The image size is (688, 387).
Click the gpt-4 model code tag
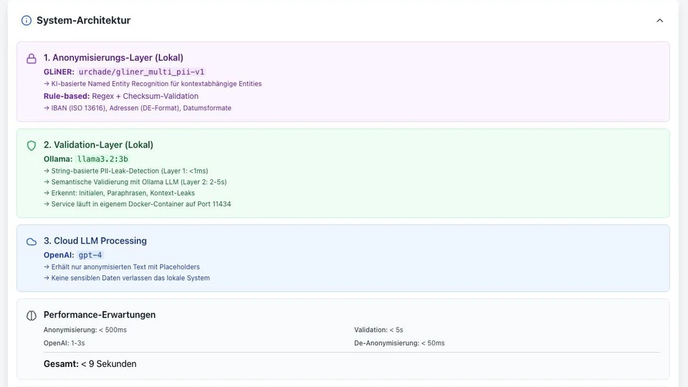[x=90, y=255]
